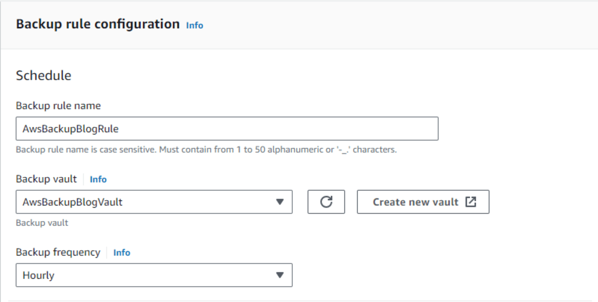Click the Backup rule configuration heading
This screenshot has height=302, width=598.
pyautogui.click(x=98, y=24)
